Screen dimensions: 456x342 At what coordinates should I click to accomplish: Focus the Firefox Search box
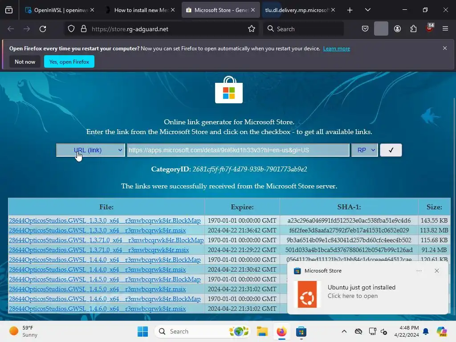tap(304, 29)
